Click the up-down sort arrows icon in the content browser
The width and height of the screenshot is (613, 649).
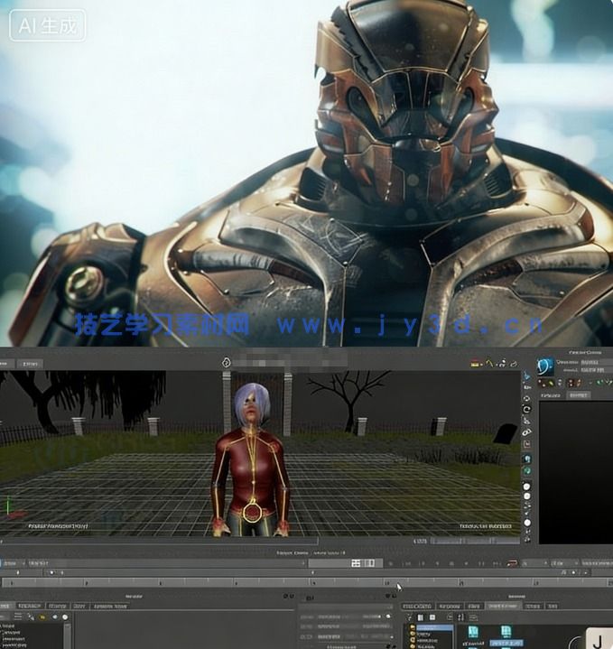click(461, 617)
